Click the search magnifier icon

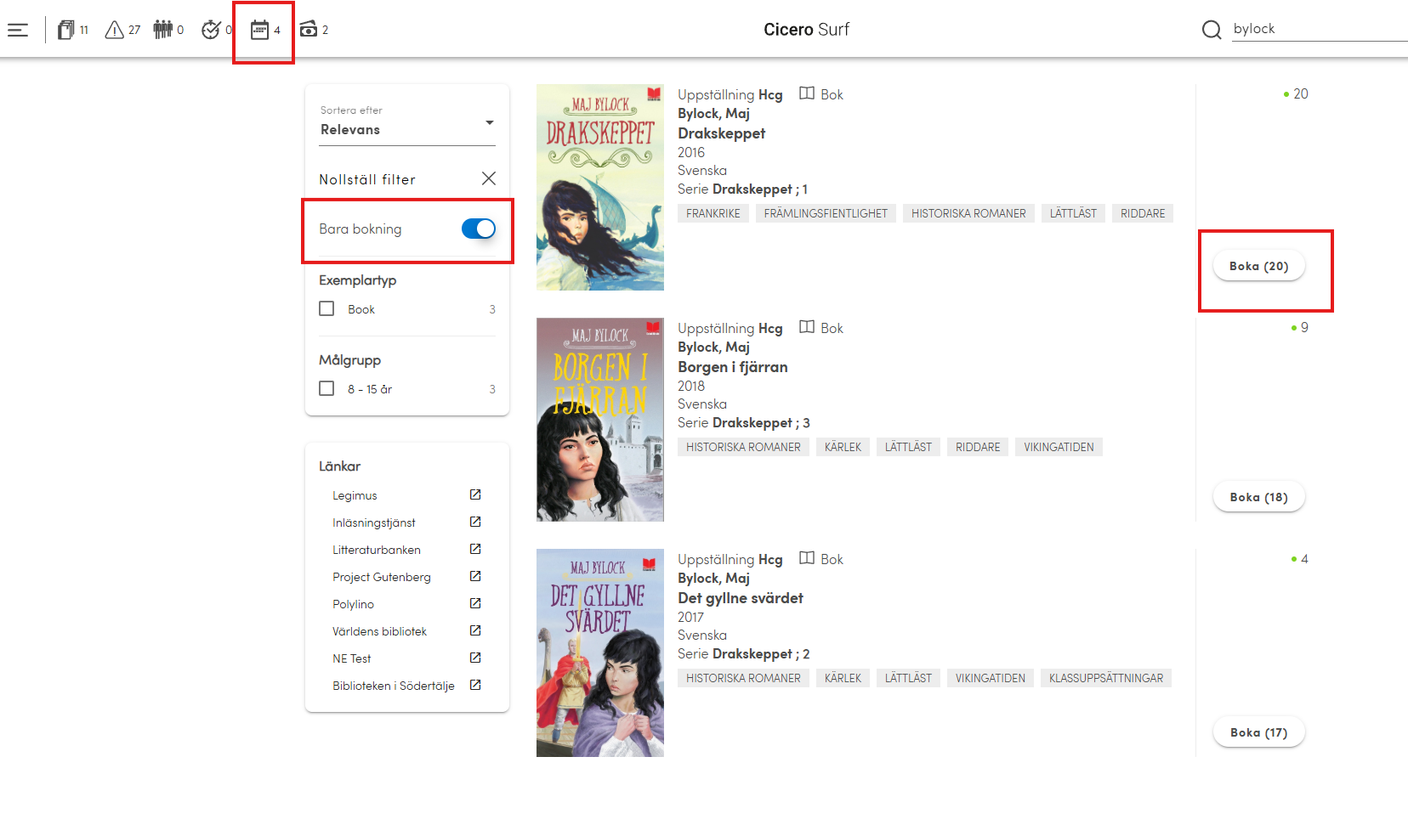click(1212, 30)
